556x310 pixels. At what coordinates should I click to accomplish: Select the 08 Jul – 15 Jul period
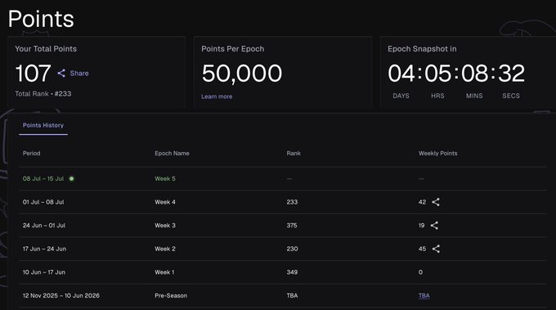tap(43, 179)
